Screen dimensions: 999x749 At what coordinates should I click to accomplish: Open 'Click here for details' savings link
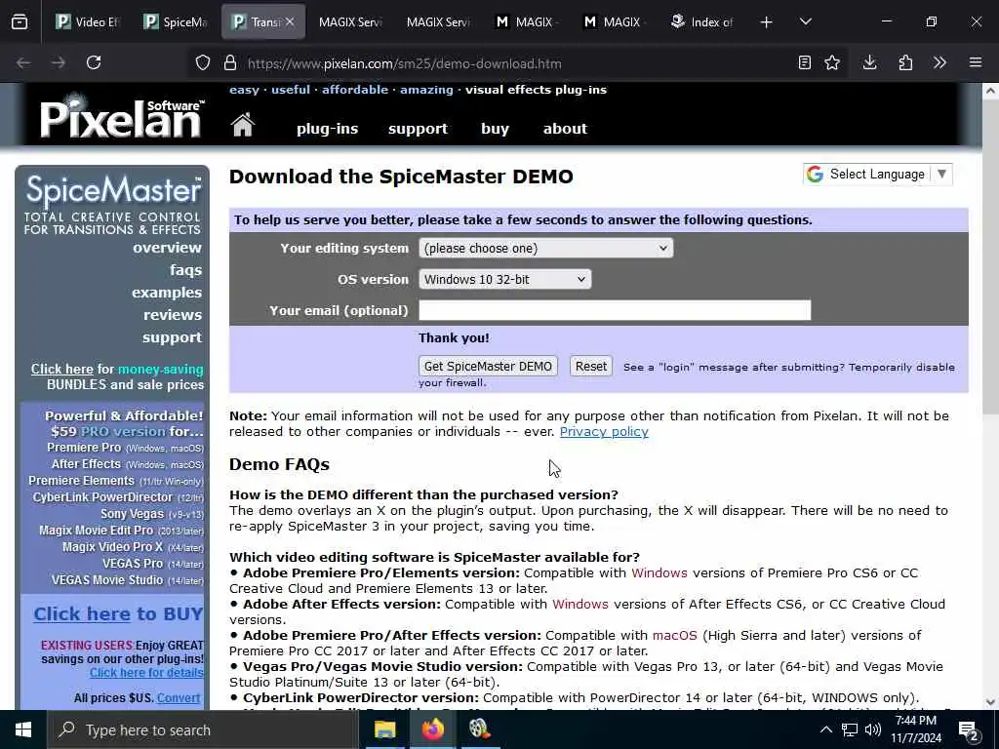tap(146, 673)
